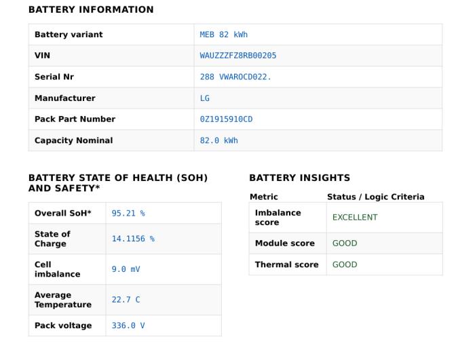Image resolution: width=475 pixels, height=356 pixels.
Task: Click the Overall SoH 95.21 % value
Action: (128, 214)
